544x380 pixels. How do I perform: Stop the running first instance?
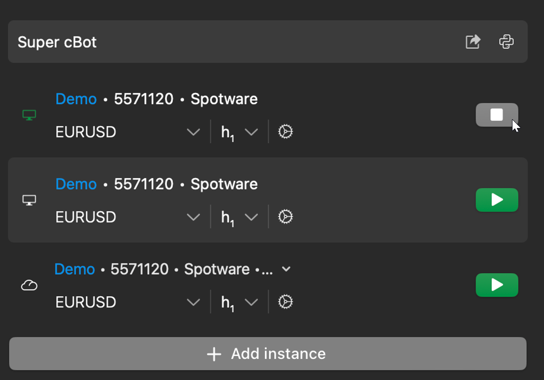(x=497, y=115)
